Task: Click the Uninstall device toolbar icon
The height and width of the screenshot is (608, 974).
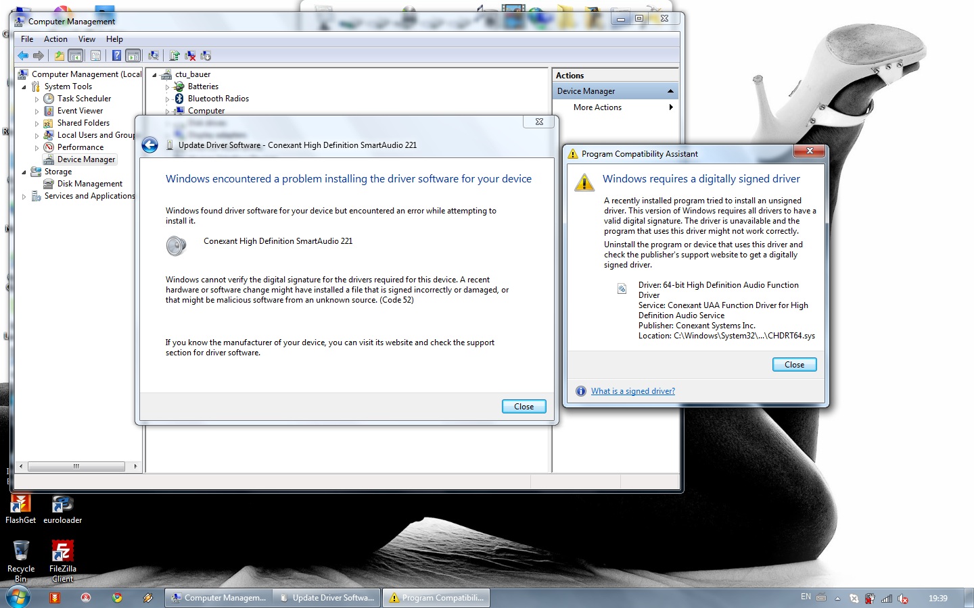Action: click(190, 55)
